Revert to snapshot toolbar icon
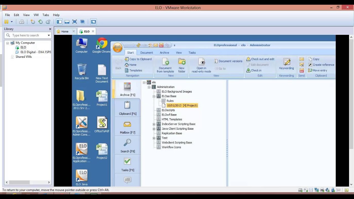 click(x=41, y=22)
